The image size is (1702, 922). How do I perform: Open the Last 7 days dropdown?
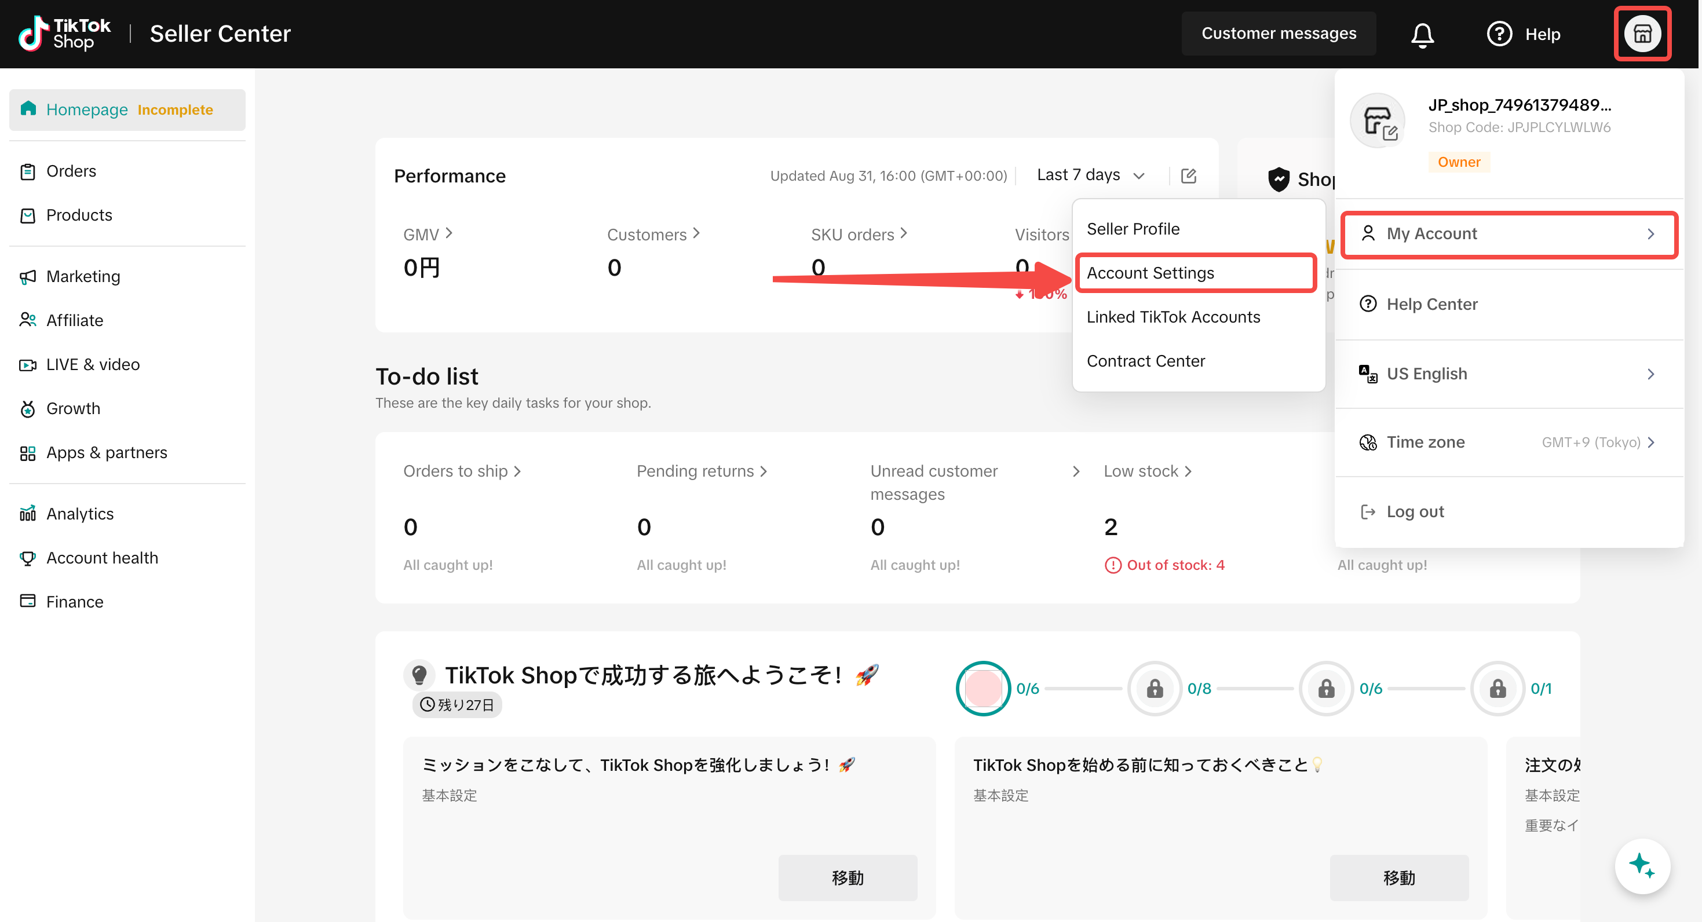pos(1090,175)
